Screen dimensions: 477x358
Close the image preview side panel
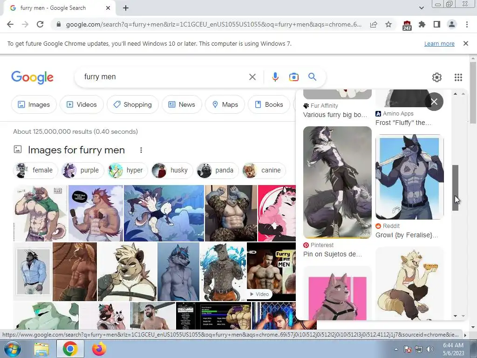pyautogui.click(x=434, y=102)
